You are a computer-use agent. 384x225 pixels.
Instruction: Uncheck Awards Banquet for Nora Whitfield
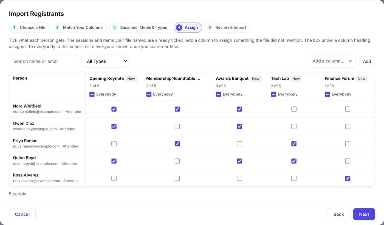pyautogui.click(x=239, y=109)
